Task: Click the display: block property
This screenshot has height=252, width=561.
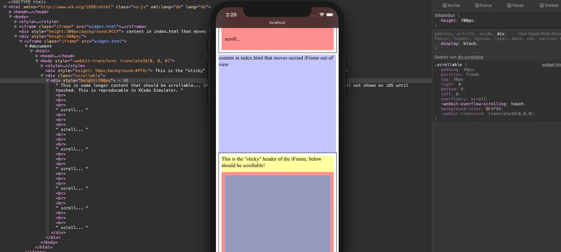Action: click(x=459, y=43)
